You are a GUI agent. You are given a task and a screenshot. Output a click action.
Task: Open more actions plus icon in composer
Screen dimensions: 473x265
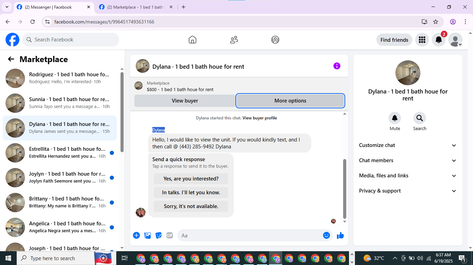tap(136, 235)
